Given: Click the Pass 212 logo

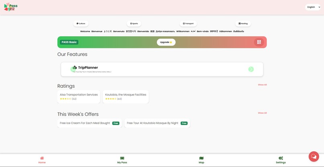Looking at the screenshot, I should [x=11, y=7].
